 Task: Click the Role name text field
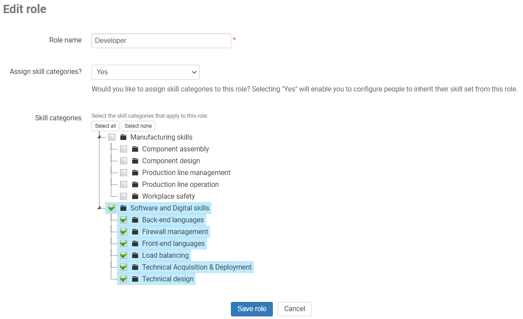click(x=161, y=41)
